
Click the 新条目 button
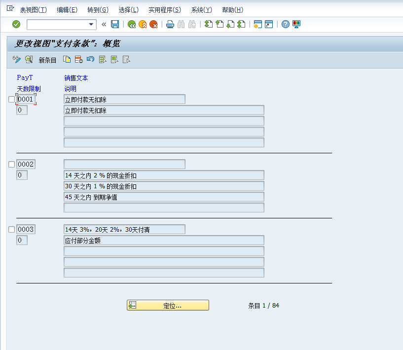point(47,60)
